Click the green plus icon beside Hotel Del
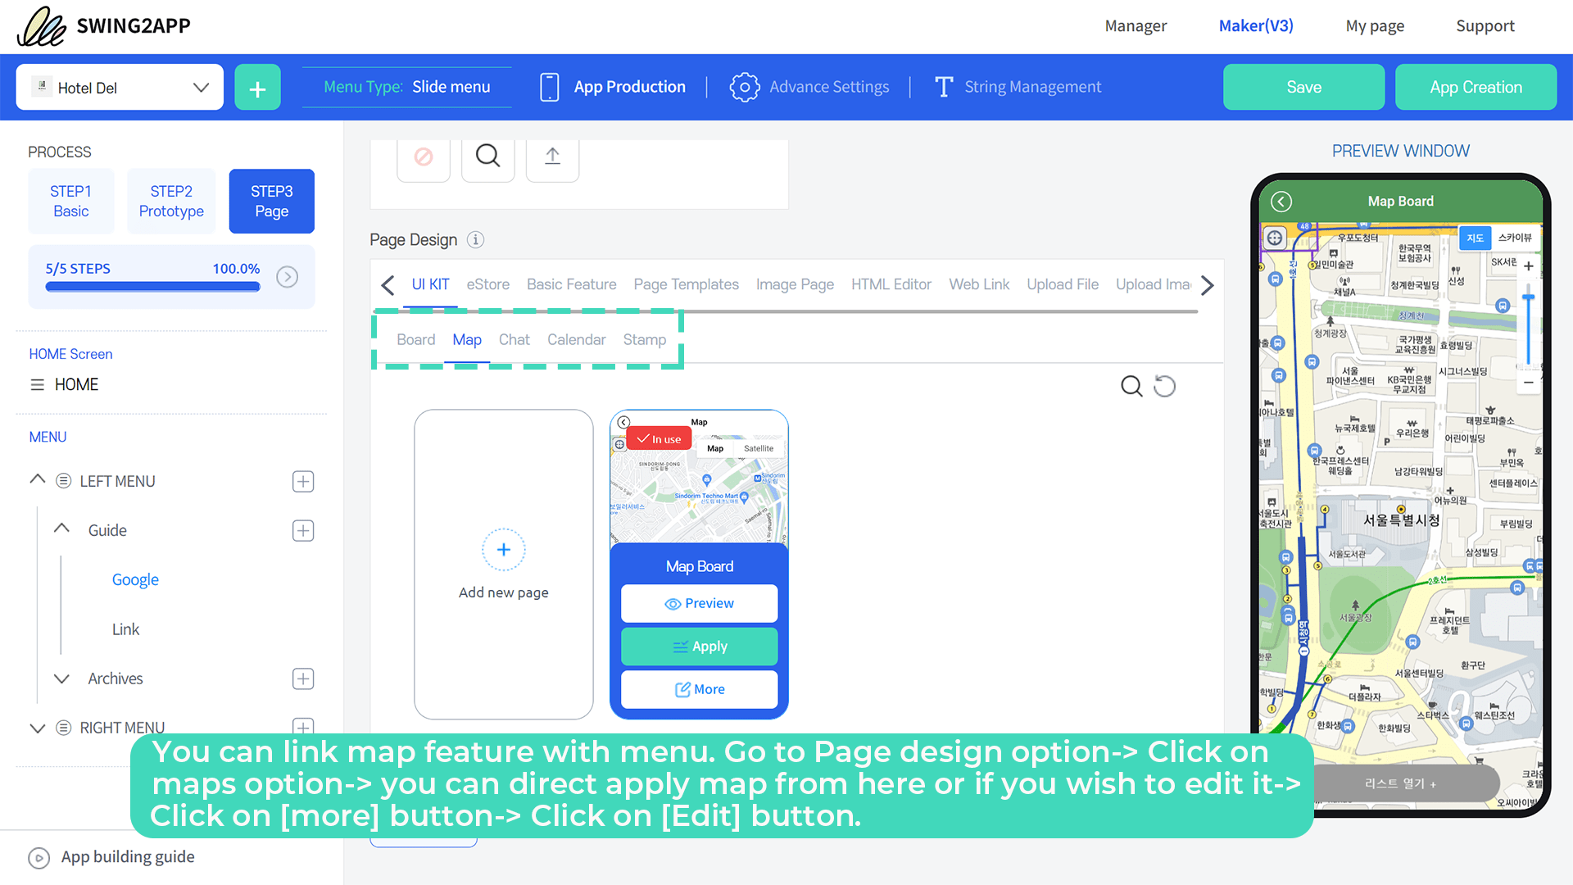 click(257, 87)
